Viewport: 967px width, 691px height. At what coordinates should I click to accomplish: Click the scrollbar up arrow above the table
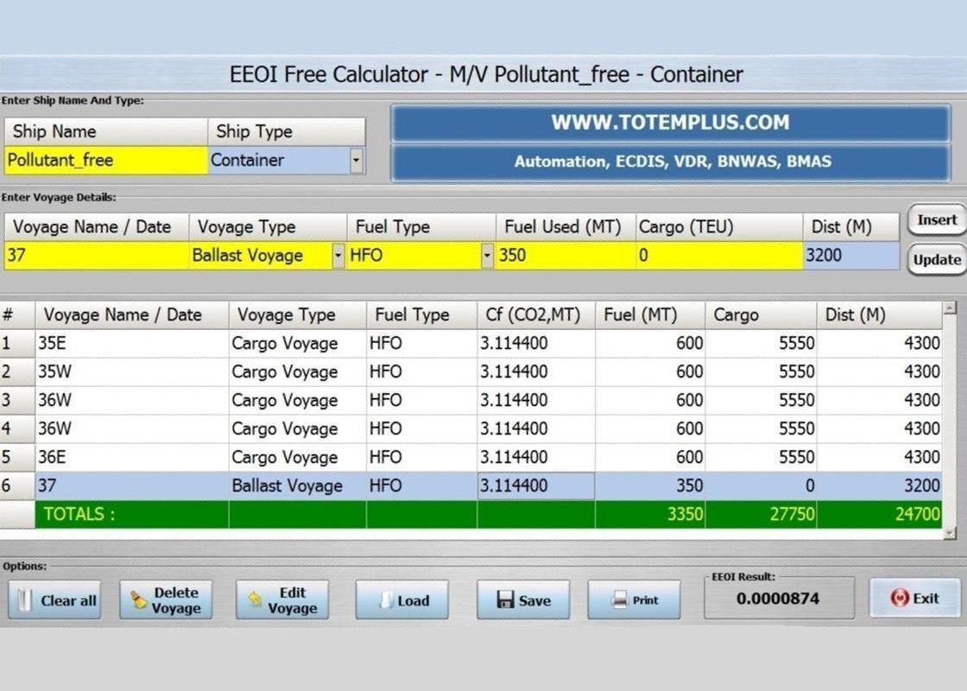(x=951, y=307)
